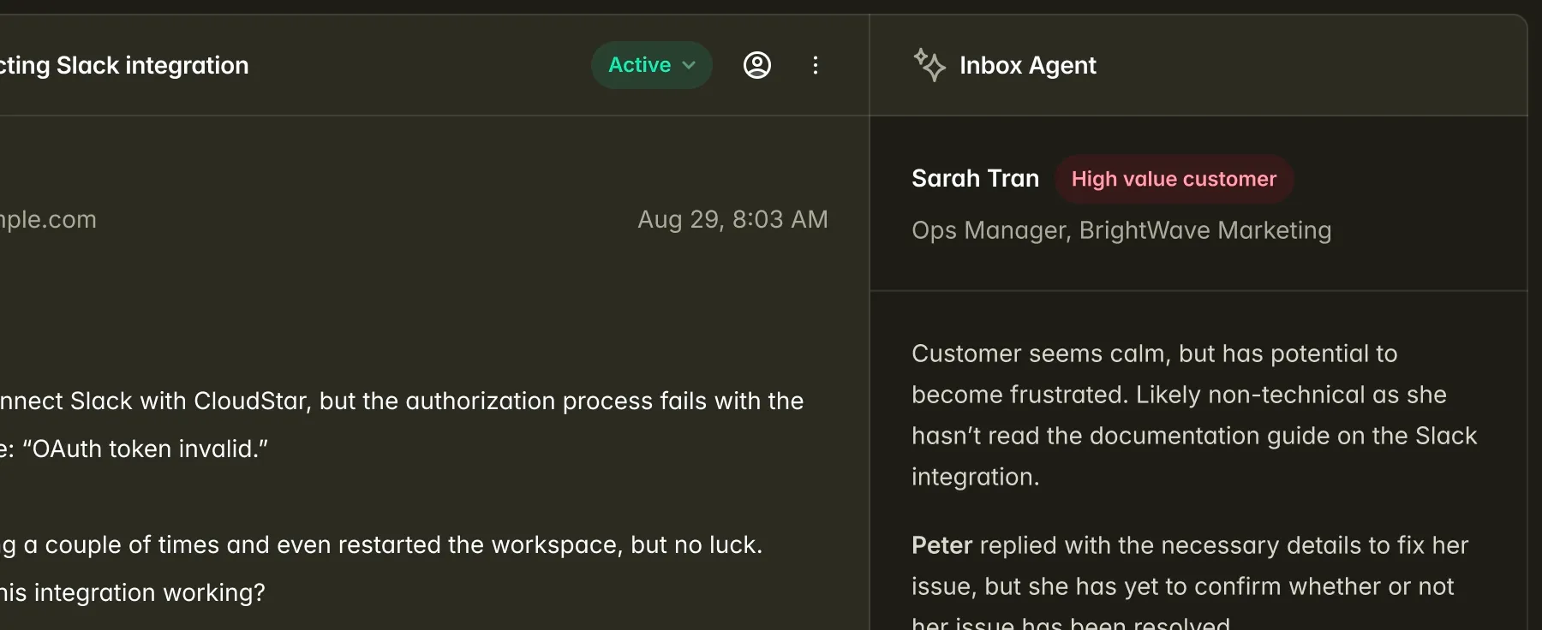Click the Slack integration conversation title
Viewport: 1542px width, 630px height.
(124, 65)
